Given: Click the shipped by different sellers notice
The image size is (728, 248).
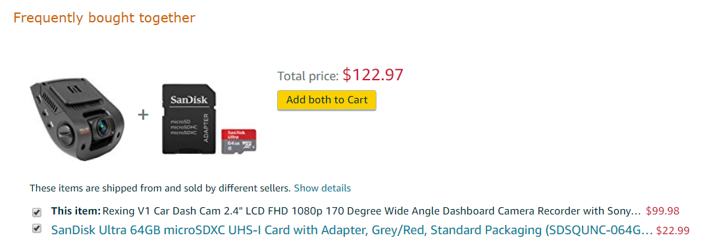Looking at the screenshot, I should (160, 188).
